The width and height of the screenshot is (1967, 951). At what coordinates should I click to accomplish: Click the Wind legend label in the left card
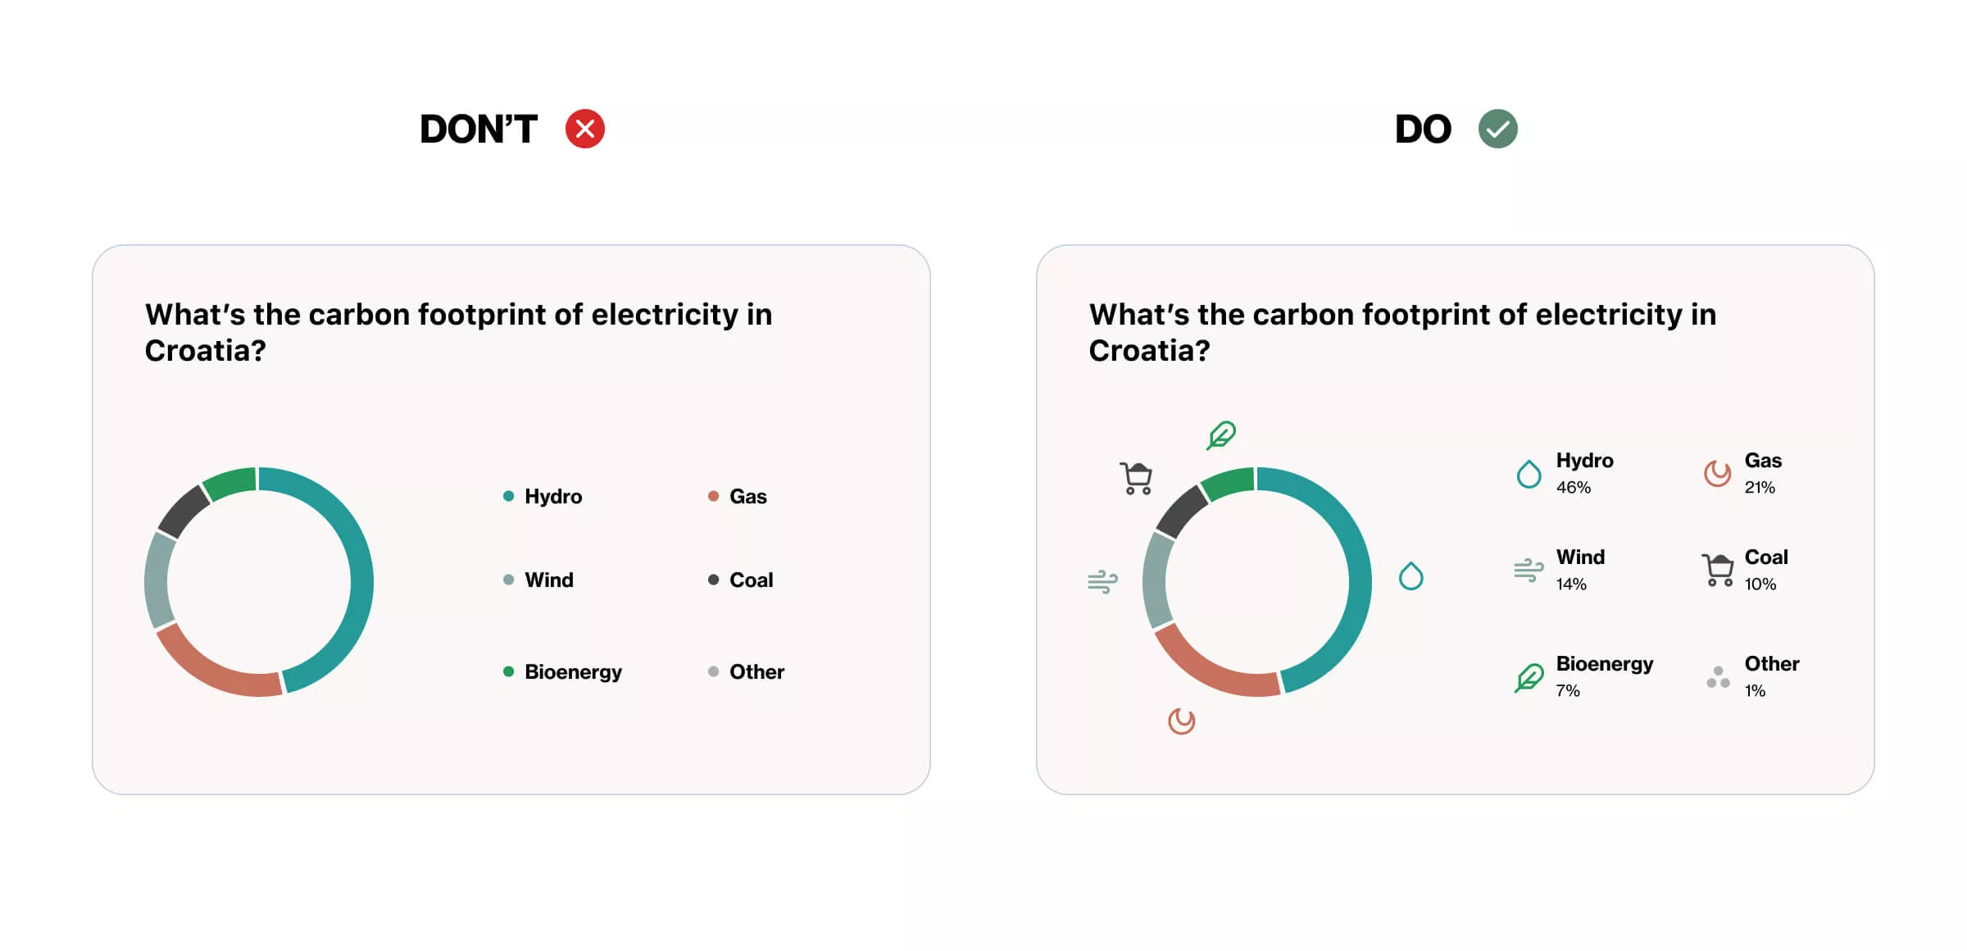549,580
